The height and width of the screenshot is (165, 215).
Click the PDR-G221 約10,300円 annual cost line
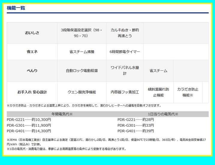coord(29,120)
